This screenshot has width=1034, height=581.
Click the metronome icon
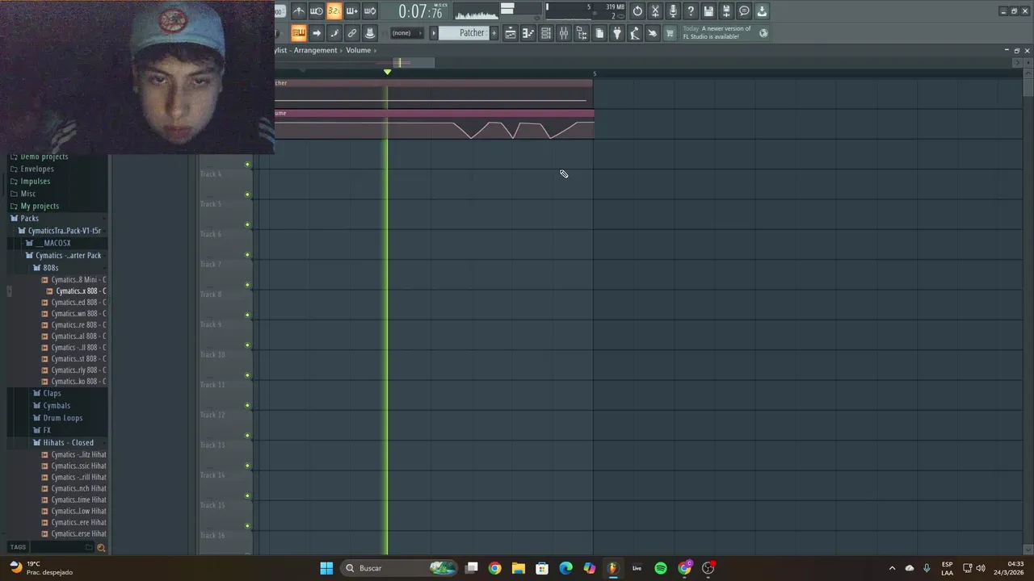coord(299,11)
